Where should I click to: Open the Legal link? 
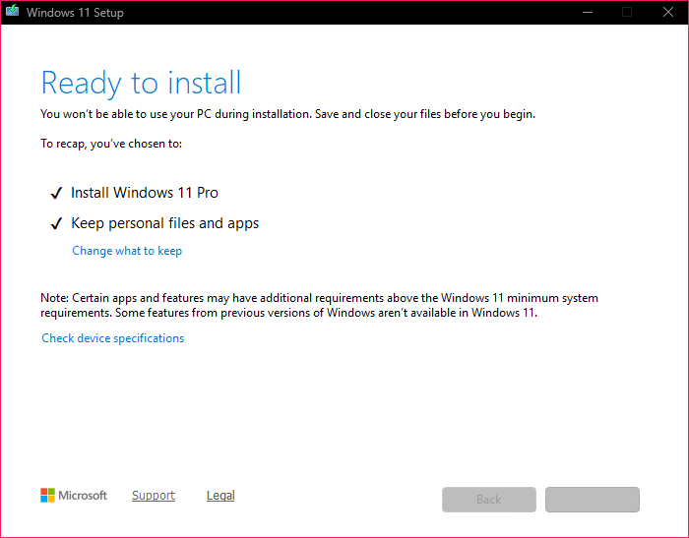pos(220,496)
